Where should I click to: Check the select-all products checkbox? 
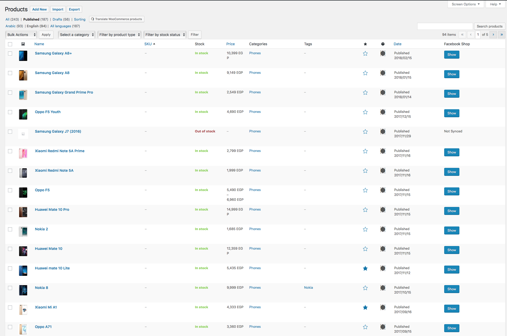(x=10, y=44)
